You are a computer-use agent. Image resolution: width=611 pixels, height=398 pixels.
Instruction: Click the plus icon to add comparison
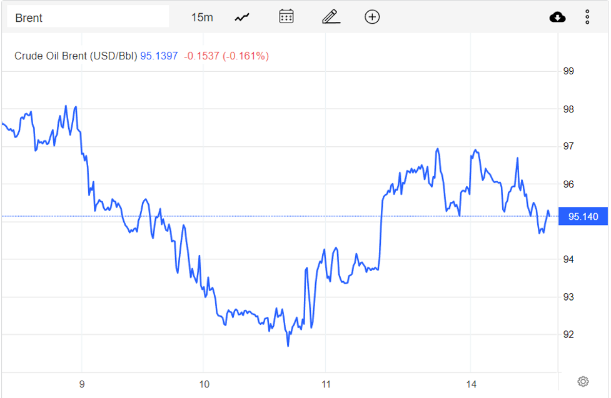click(x=372, y=17)
